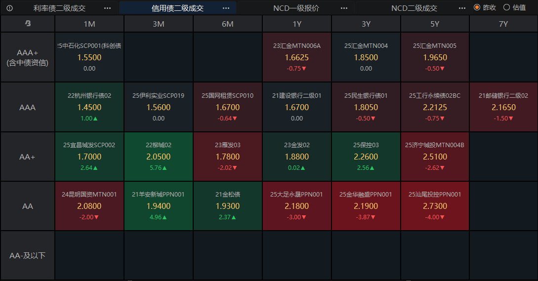Image resolution: width=538 pixels, height=281 pixels.
Task: Select the 昨收 radio button
Action: [477, 7]
